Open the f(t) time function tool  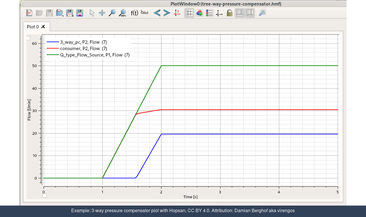click(134, 13)
